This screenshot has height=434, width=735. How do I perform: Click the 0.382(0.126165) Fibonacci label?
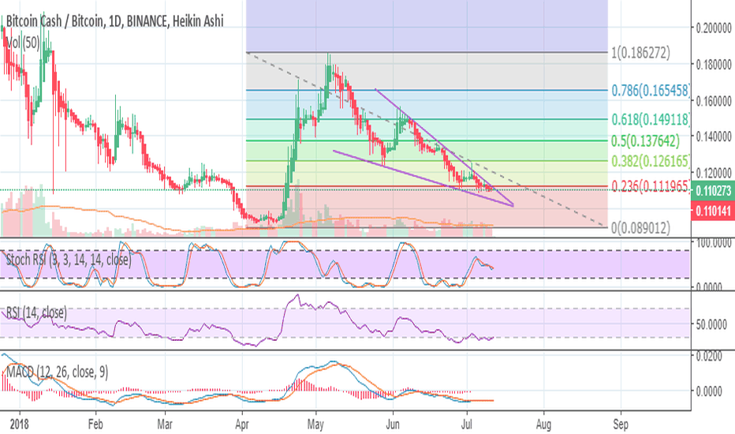(650, 162)
